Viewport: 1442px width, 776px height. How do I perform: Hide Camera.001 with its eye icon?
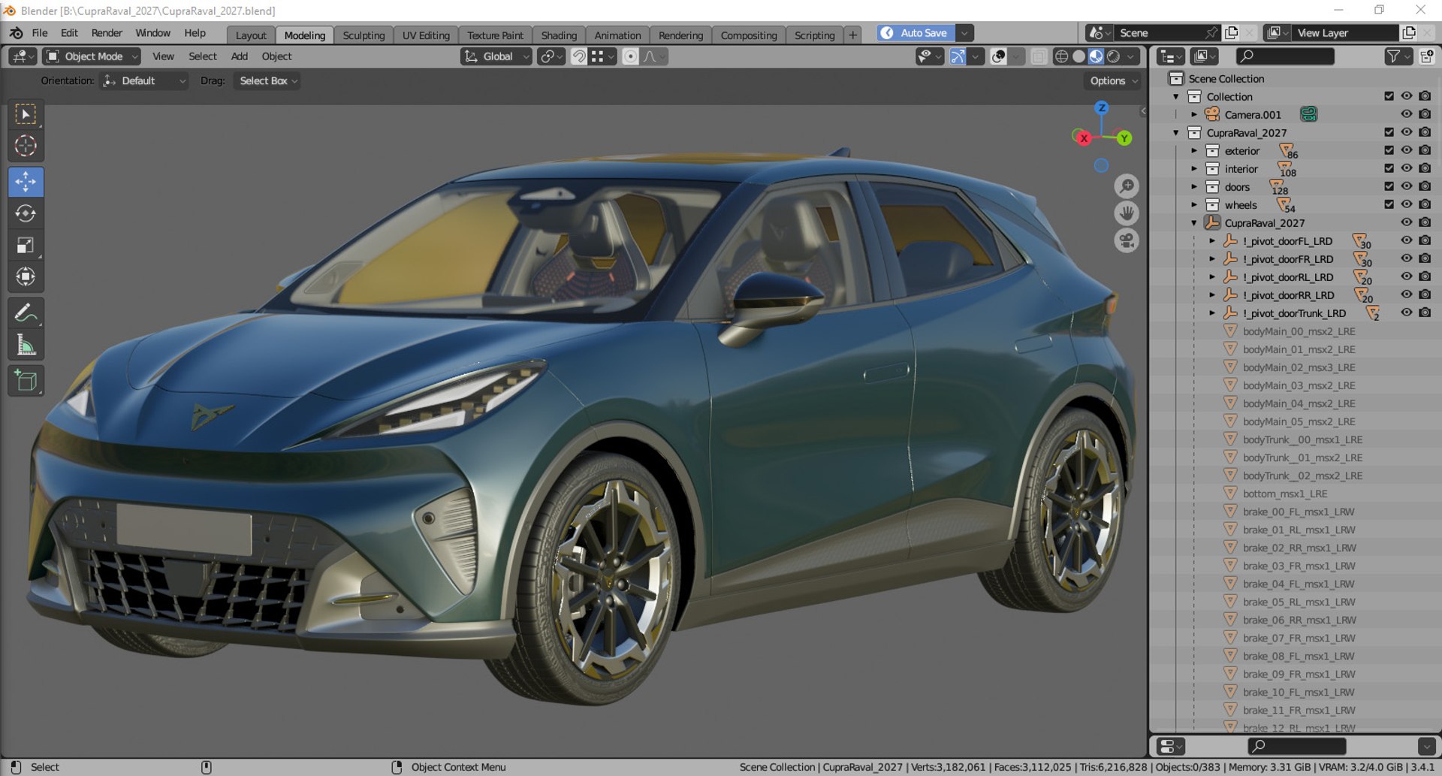coord(1407,114)
